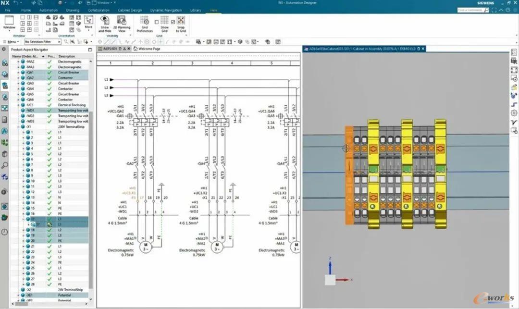The image size is (519, 309).
Task: Select the -X2 24V TerminalStrip row
Action: (x=49, y=289)
